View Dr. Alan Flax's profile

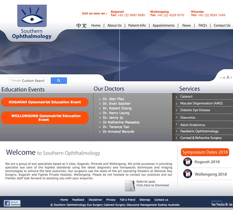(113, 99)
